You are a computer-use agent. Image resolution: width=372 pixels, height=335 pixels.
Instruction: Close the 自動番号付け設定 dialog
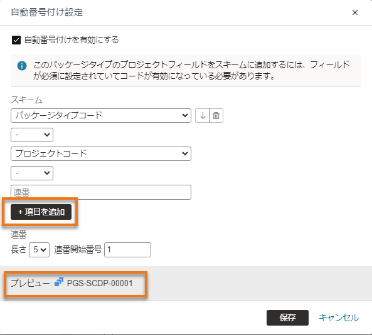(355, 13)
